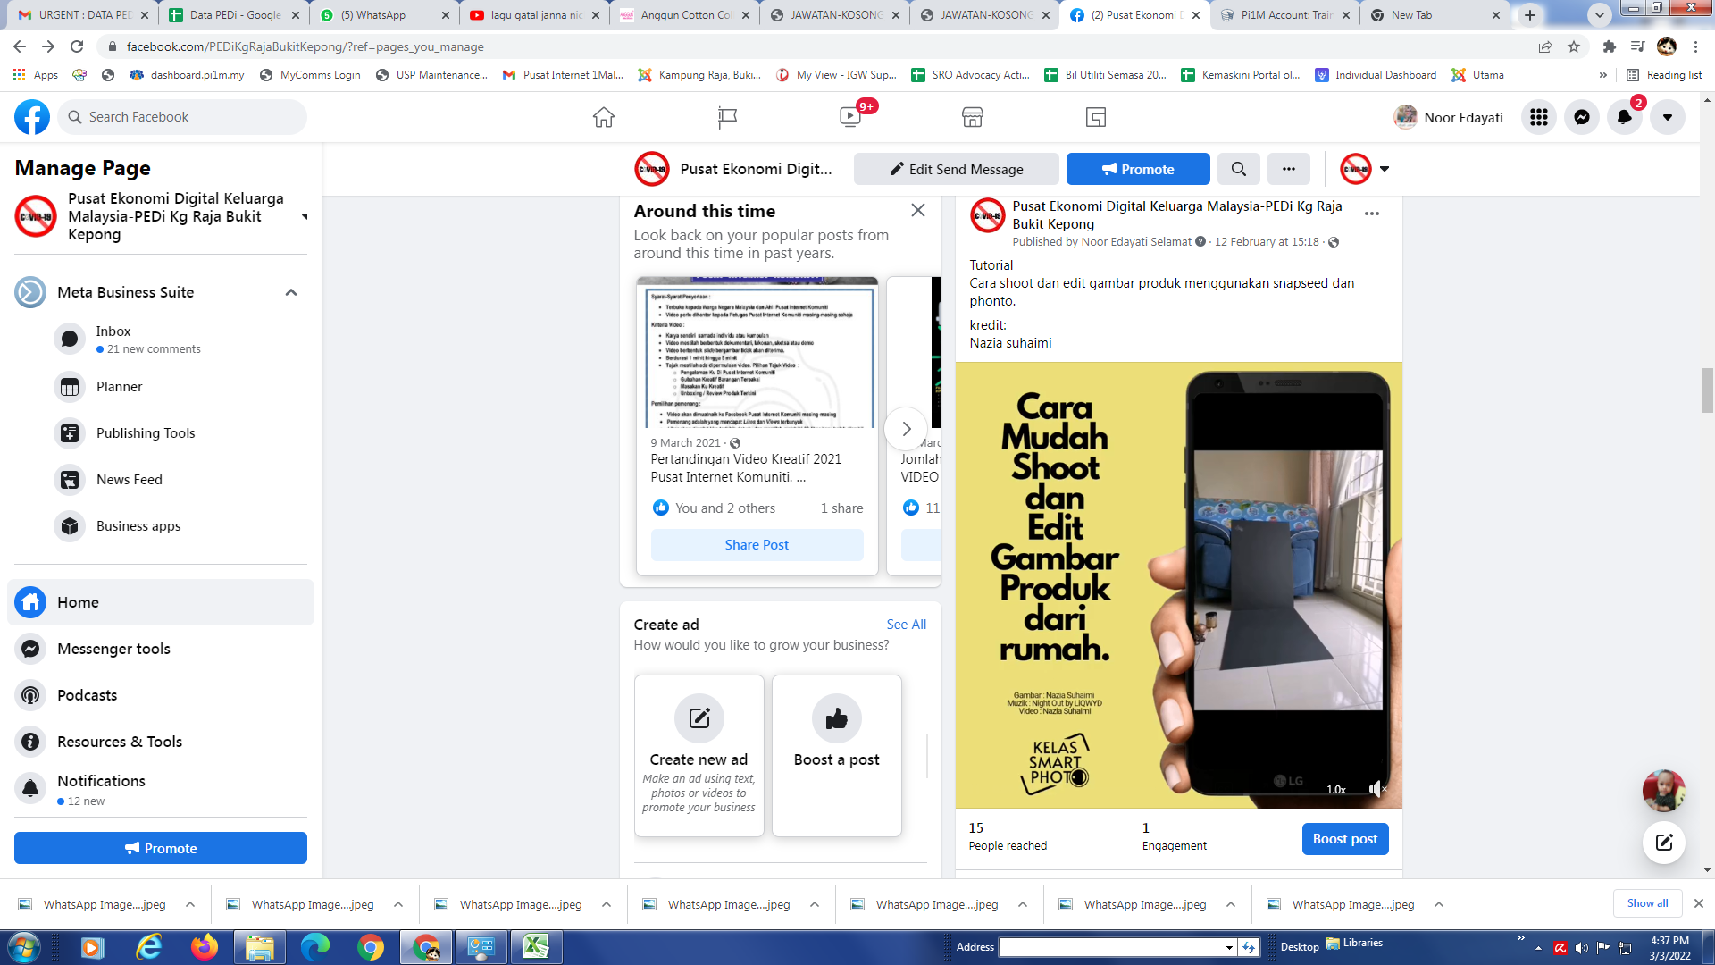The height and width of the screenshot is (965, 1715).
Task: Open Marketplace icon in top navigation
Action: (x=972, y=117)
